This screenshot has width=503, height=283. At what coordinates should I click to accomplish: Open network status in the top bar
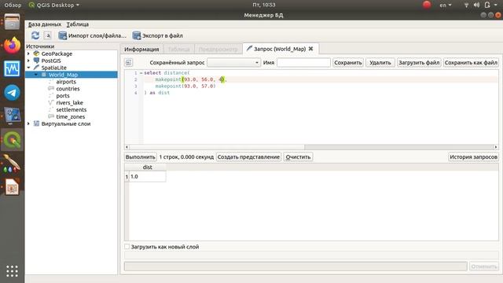click(466, 5)
